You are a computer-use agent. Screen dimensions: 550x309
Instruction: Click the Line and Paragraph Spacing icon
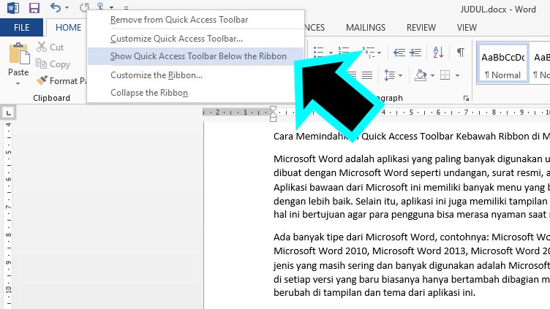click(x=389, y=75)
